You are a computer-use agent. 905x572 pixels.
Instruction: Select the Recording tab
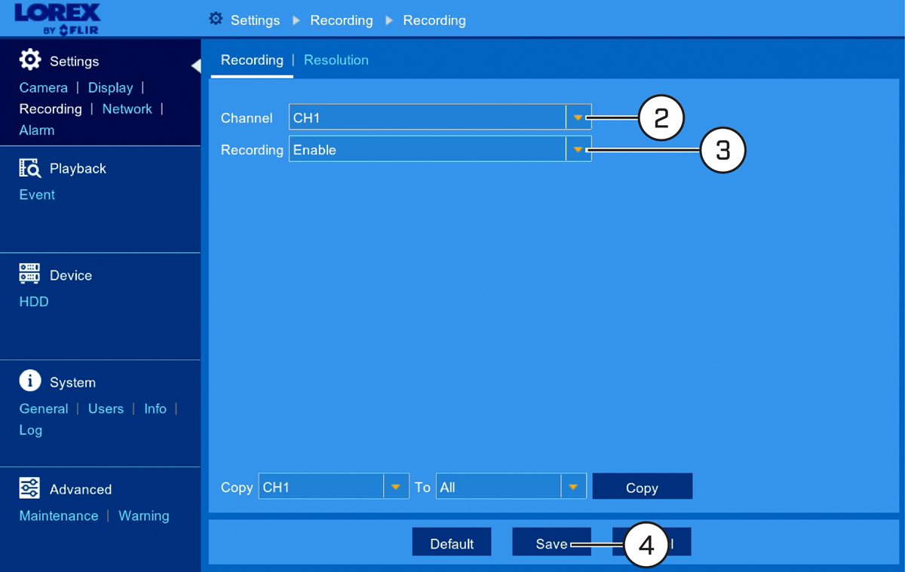(252, 60)
